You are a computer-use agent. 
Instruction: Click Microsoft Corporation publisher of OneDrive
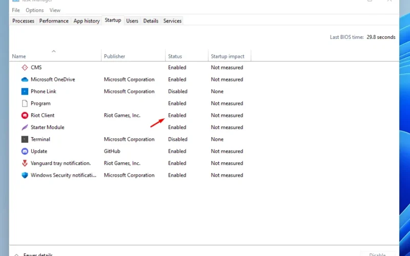pyautogui.click(x=129, y=79)
